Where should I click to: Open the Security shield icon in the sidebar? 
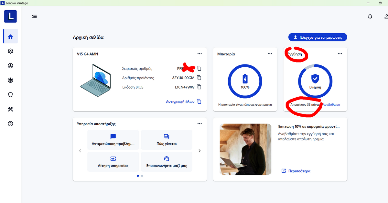[10, 95]
